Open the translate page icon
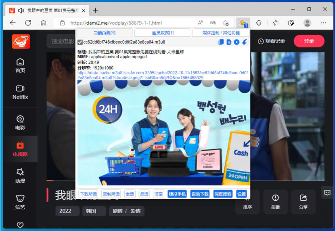The image size is (335, 231). tap(213, 23)
